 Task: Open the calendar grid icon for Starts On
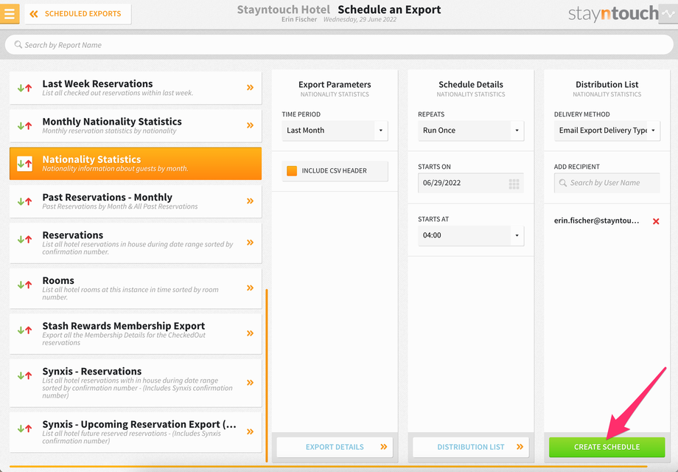click(514, 184)
